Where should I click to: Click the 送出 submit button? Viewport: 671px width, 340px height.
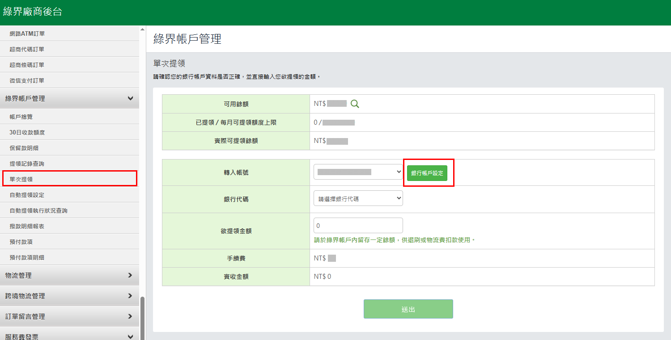[x=408, y=309]
